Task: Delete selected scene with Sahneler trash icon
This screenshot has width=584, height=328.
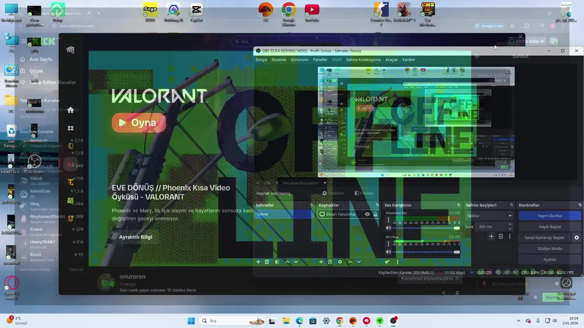Action: pos(267,262)
